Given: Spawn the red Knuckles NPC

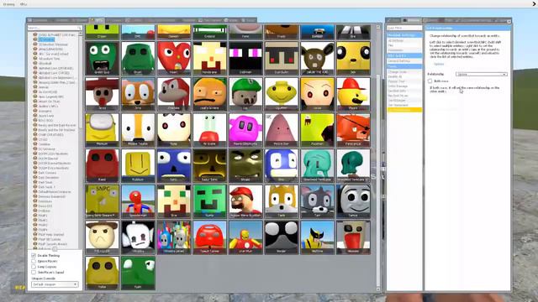Looking at the screenshot, I should (174, 94).
